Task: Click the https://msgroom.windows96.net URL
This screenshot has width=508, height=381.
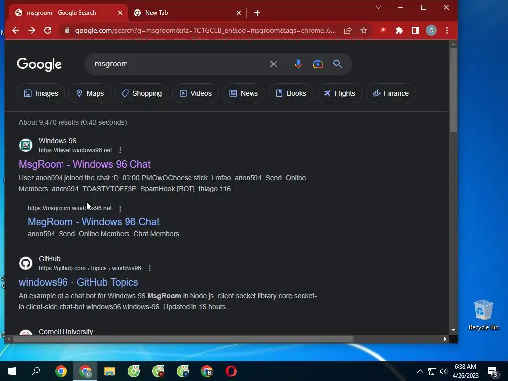Action: point(69,208)
